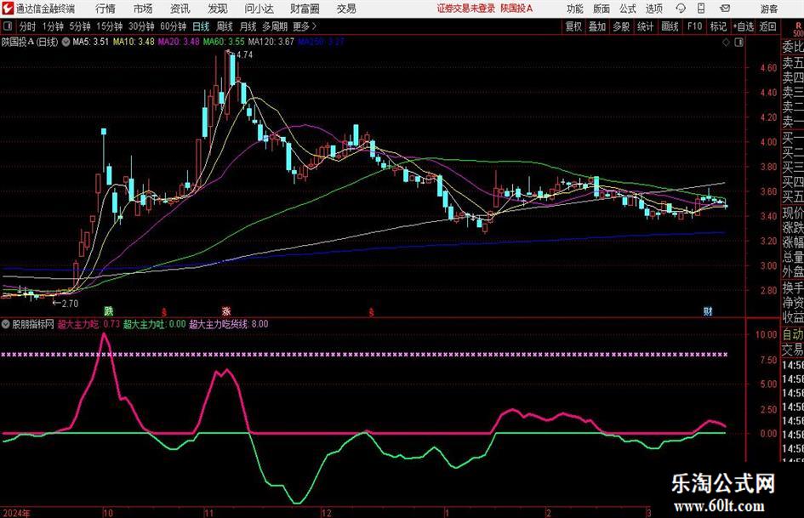Viewport: 804px width, 518px height.
Task: Switch to the 30分钟 period tab
Action: pyautogui.click(x=141, y=26)
